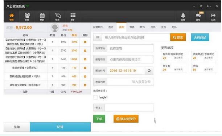
Task: Open the settings gear dropdown in title bar
Action: 209,6
